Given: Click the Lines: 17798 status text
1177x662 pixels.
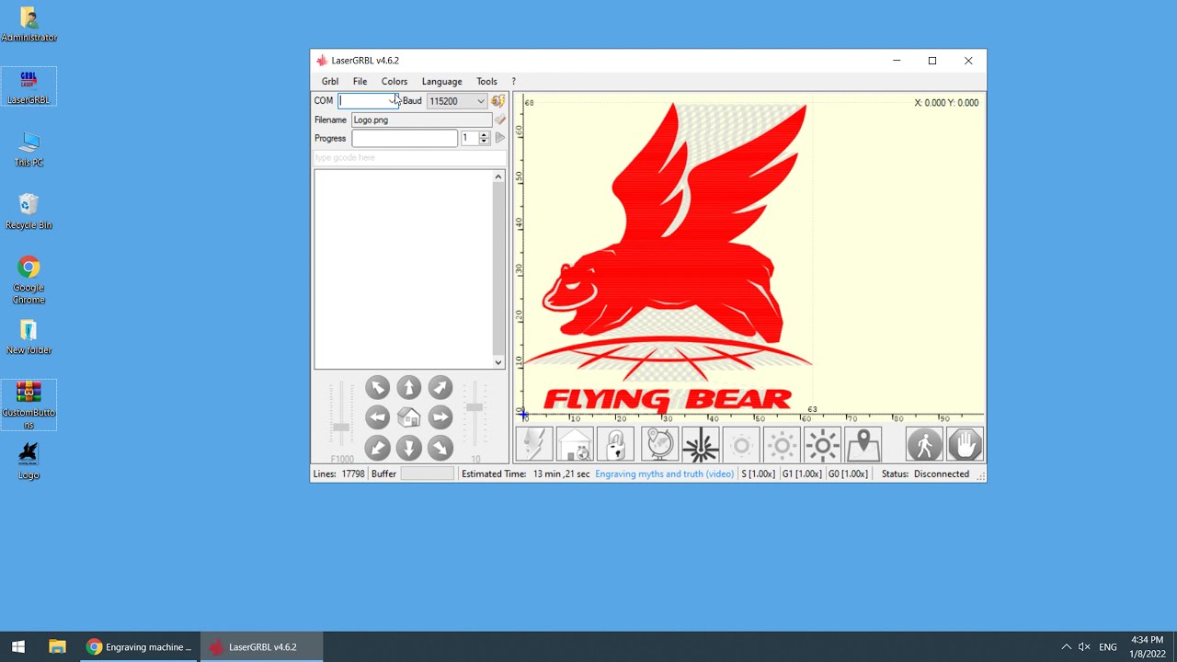Looking at the screenshot, I should point(338,474).
